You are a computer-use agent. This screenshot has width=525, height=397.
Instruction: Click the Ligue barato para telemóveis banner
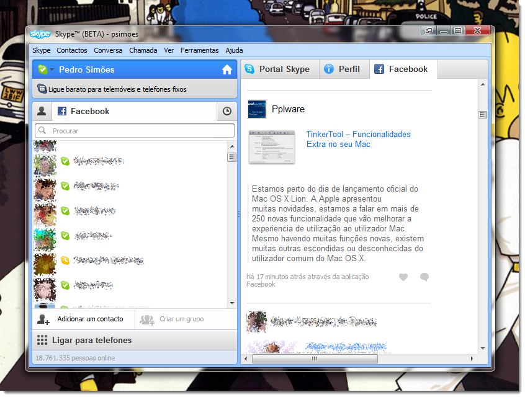click(135, 89)
